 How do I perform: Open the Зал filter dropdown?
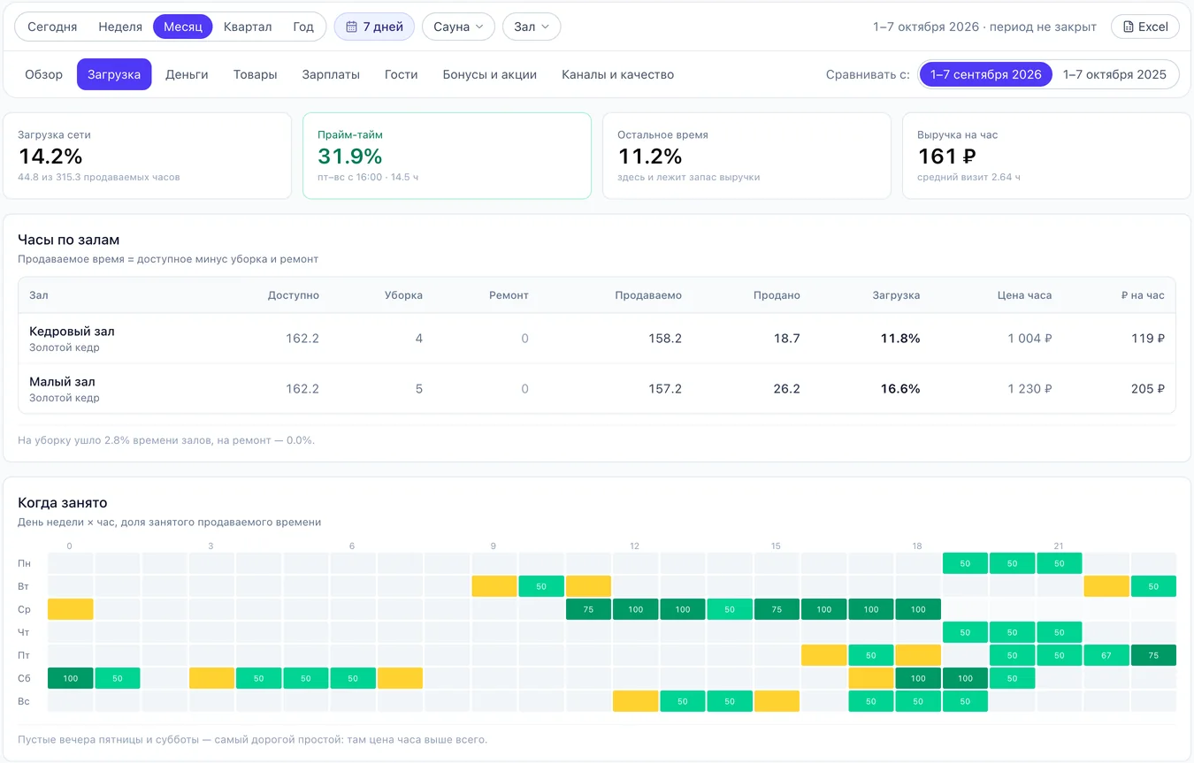[x=532, y=27]
